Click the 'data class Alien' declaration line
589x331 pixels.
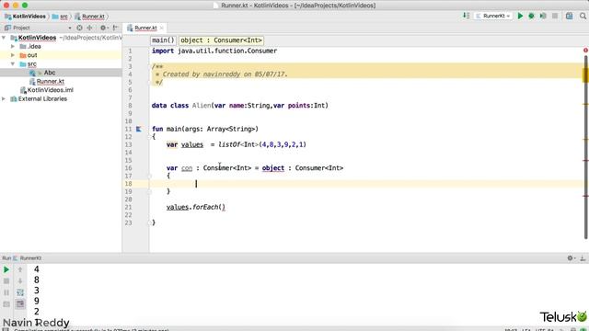239,106
